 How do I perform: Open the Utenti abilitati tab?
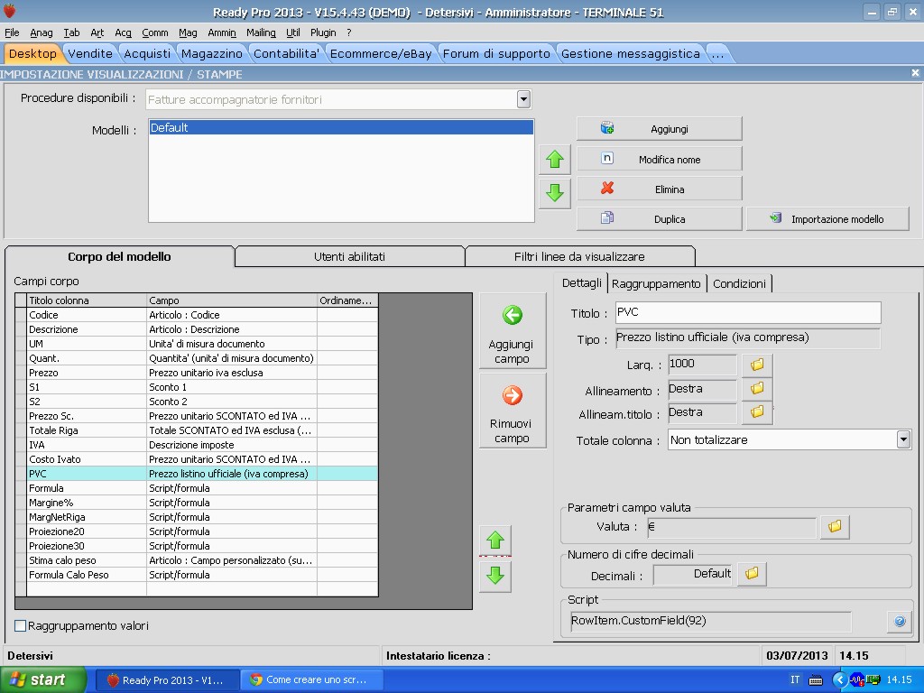point(349,257)
